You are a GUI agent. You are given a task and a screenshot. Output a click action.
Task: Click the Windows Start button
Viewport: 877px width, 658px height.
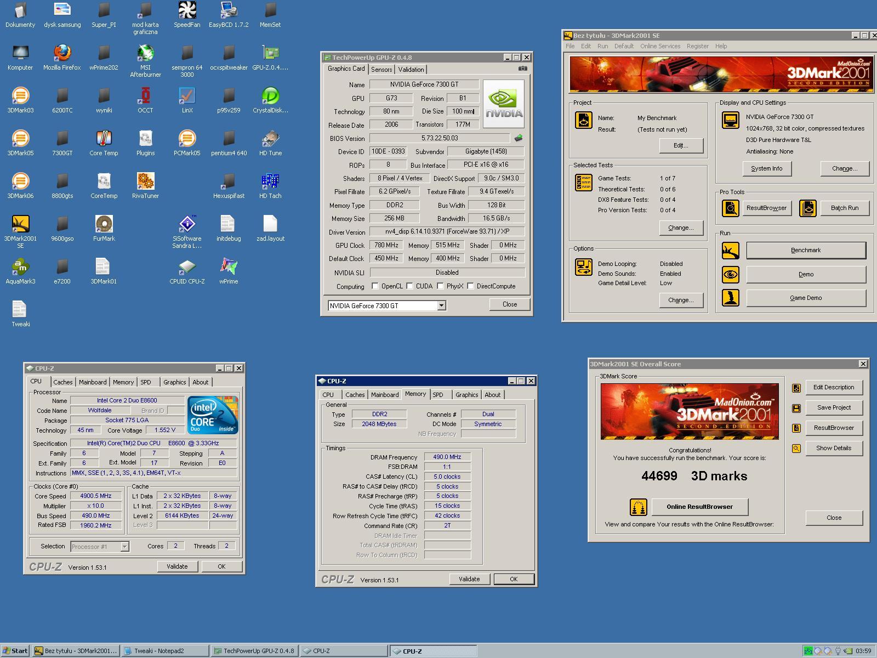(15, 651)
